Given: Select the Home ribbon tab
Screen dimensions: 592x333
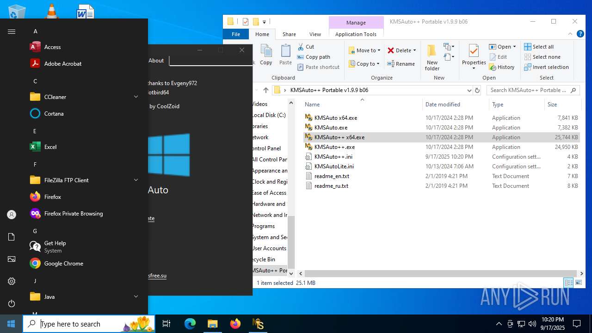Looking at the screenshot, I should point(262,34).
